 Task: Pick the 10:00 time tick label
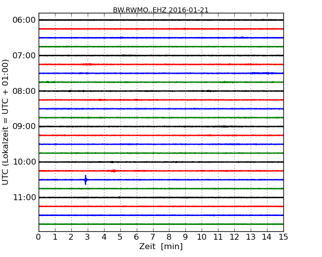(x=24, y=162)
